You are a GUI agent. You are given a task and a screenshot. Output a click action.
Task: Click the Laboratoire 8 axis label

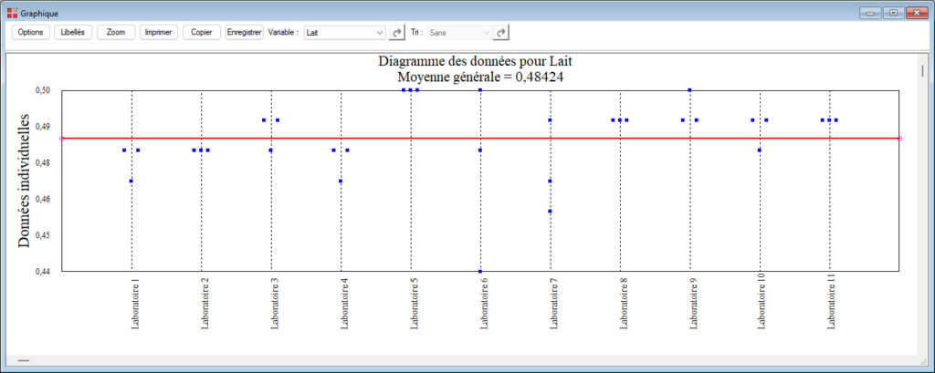pyautogui.click(x=623, y=302)
